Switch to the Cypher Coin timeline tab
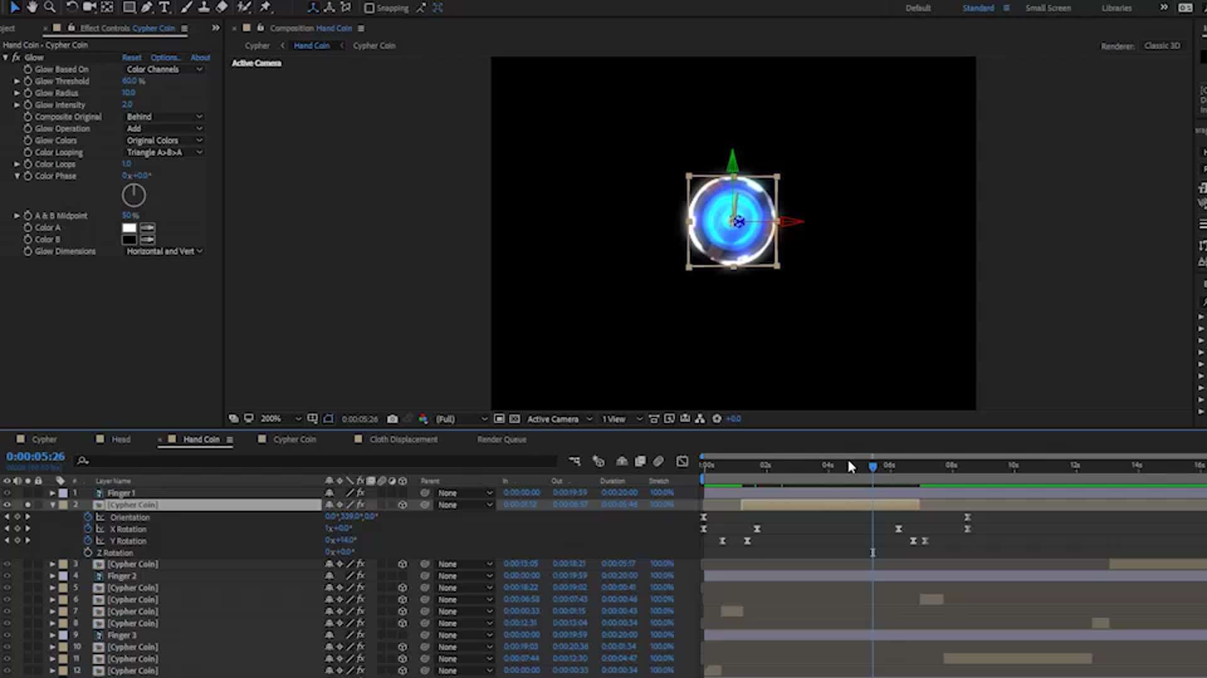1207x678 pixels. tap(294, 439)
